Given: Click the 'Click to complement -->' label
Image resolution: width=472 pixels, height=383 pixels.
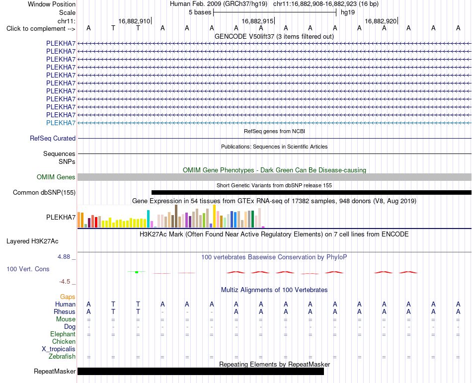Looking at the screenshot, I should tap(41, 29).
